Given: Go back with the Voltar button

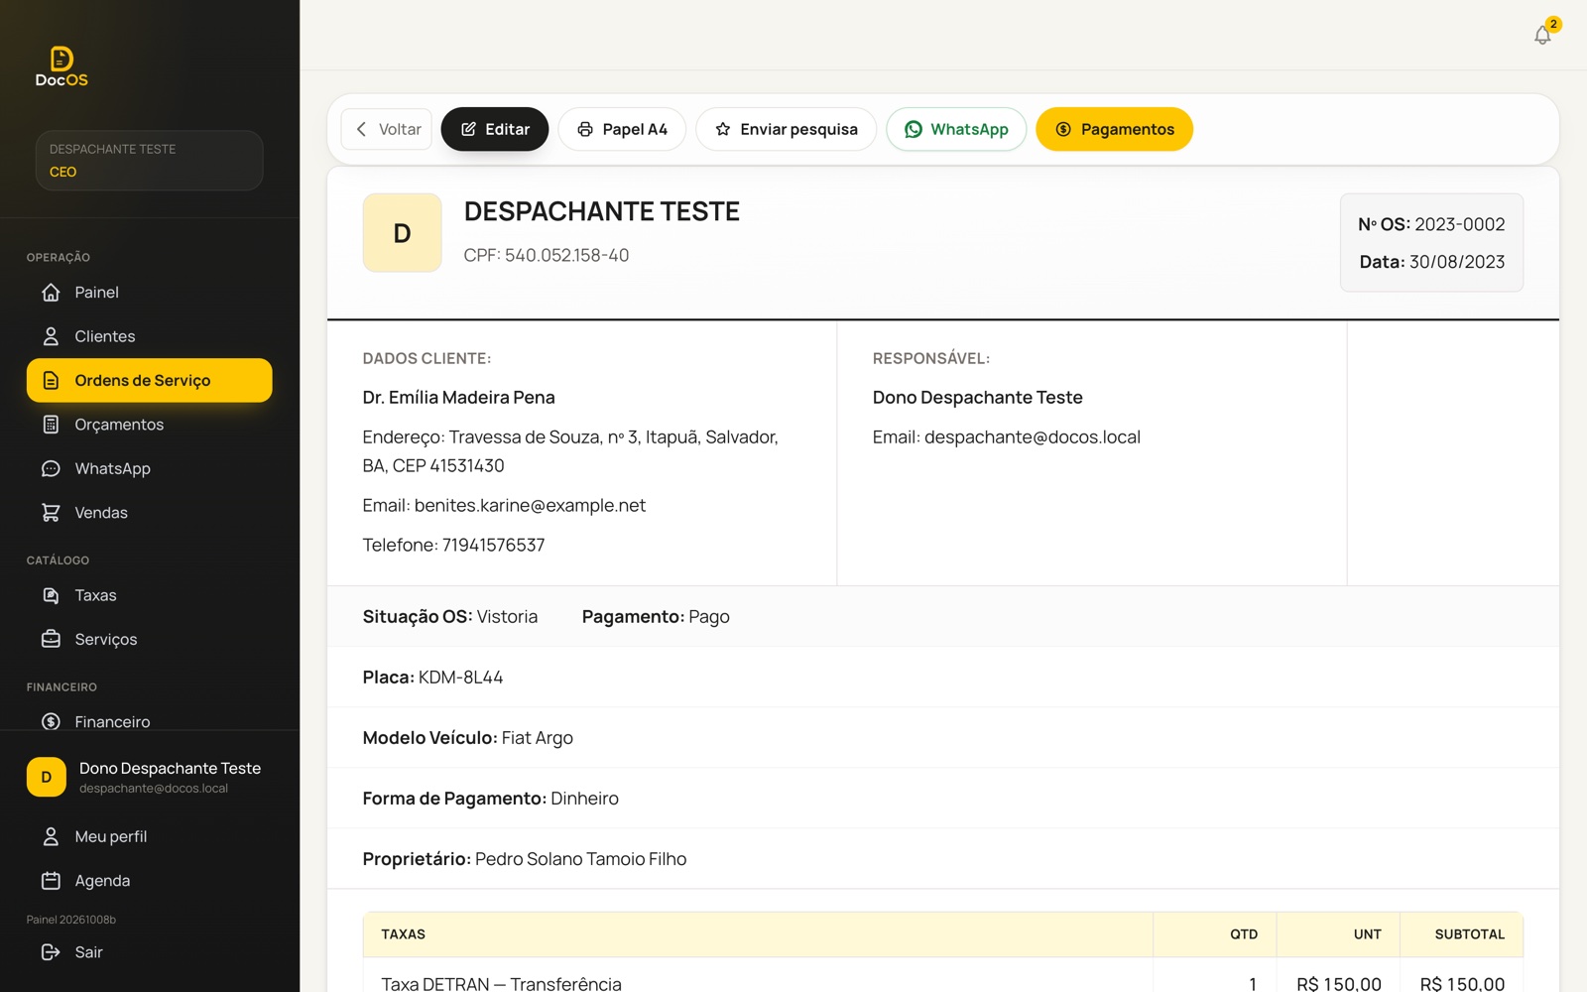Looking at the screenshot, I should pyautogui.click(x=387, y=129).
